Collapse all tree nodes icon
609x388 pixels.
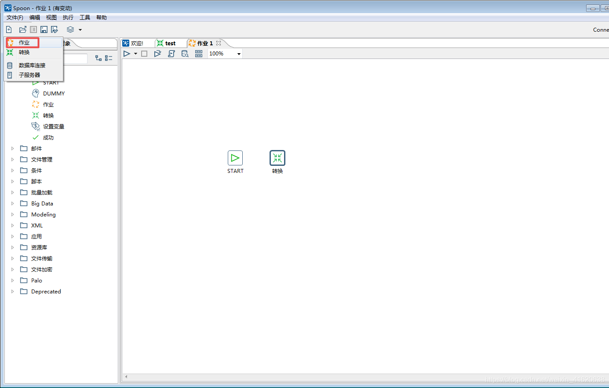109,58
